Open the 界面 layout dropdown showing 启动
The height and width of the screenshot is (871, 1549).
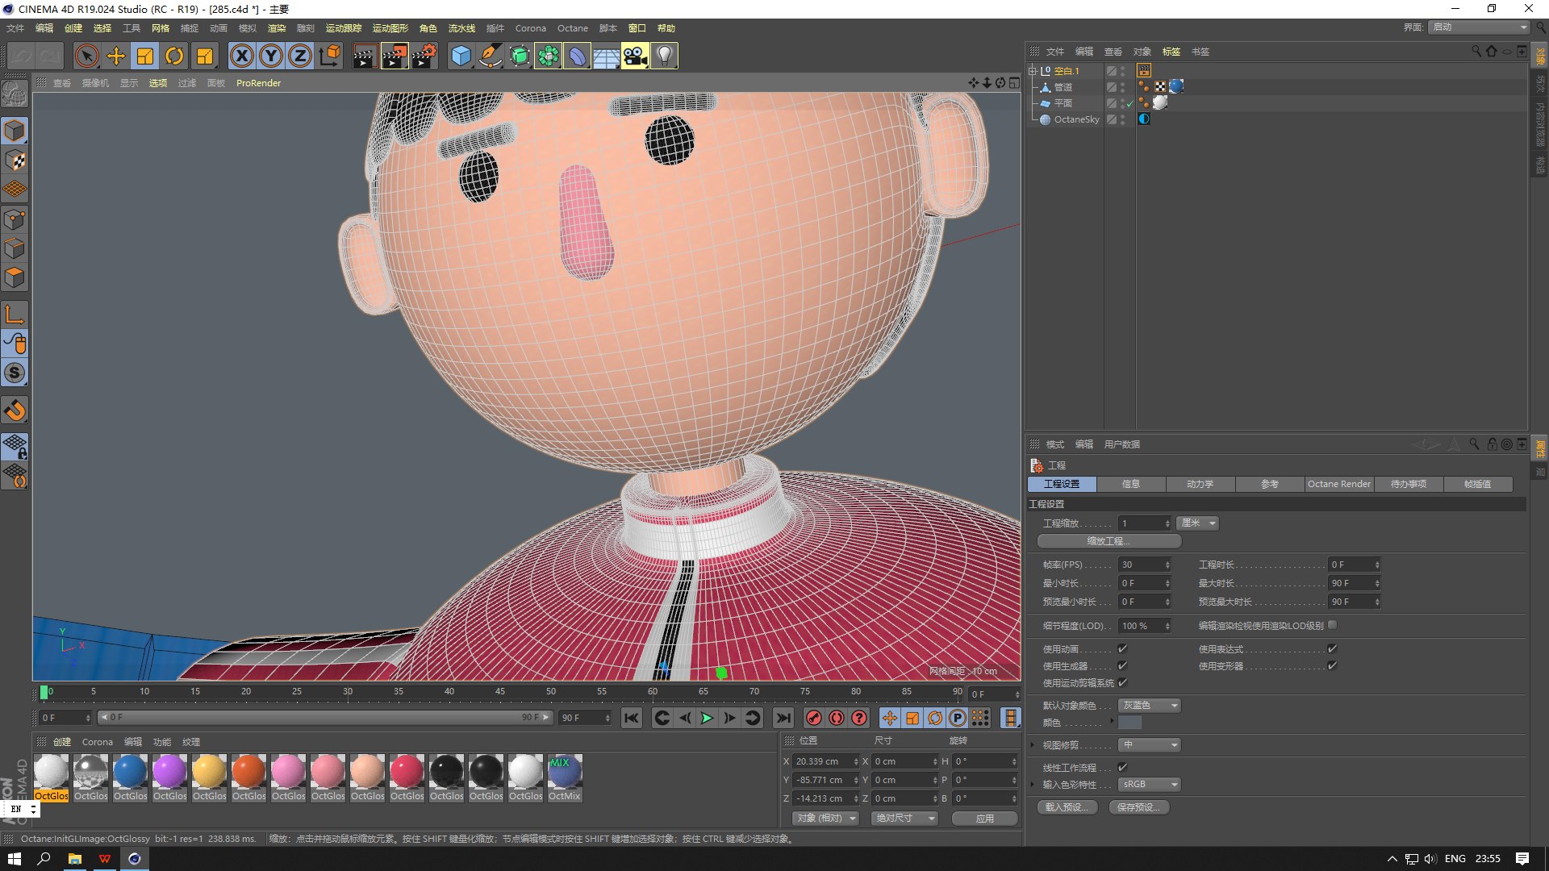click(x=1479, y=27)
